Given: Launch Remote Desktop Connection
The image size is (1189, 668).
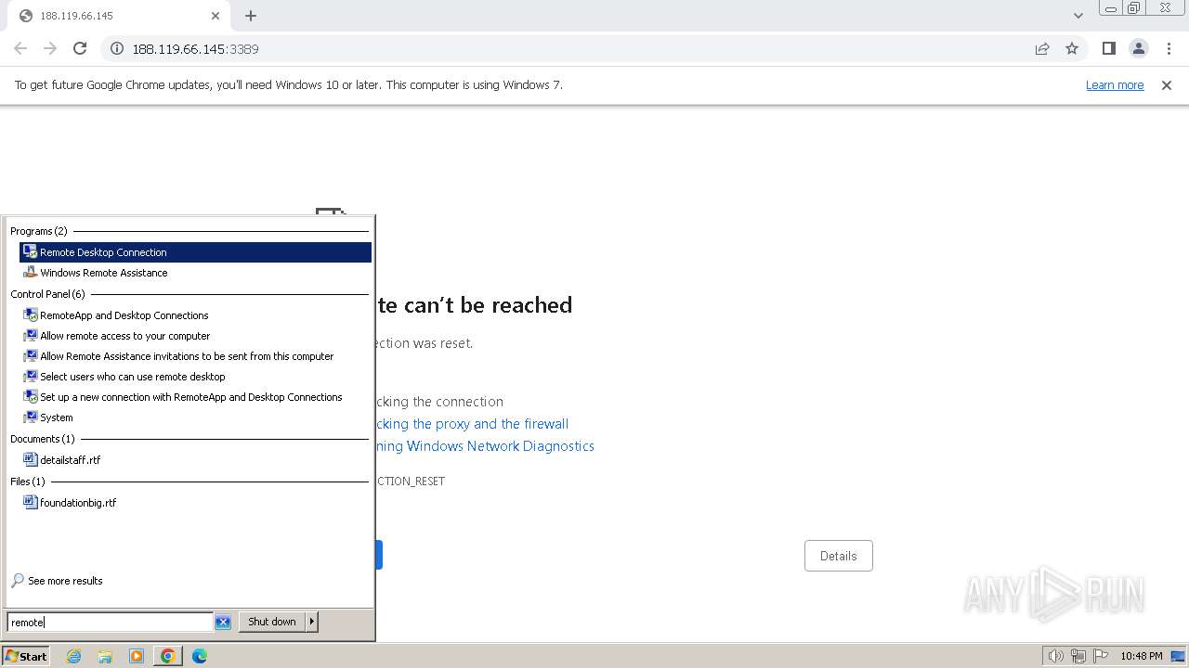Looking at the screenshot, I should click(x=195, y=252).
